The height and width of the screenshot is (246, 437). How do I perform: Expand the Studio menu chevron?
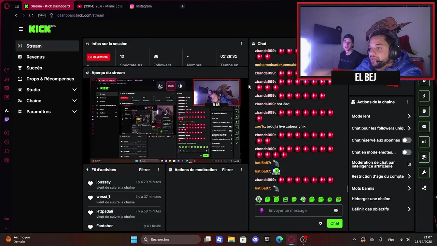point(74,90)
